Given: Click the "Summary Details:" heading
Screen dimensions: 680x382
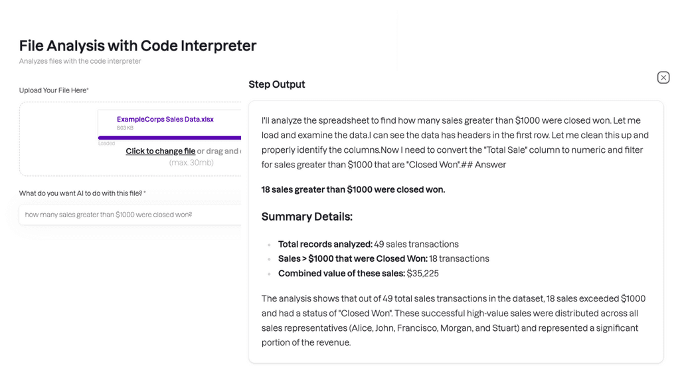Looking at the screenshot, I should [x=307, y=216].
